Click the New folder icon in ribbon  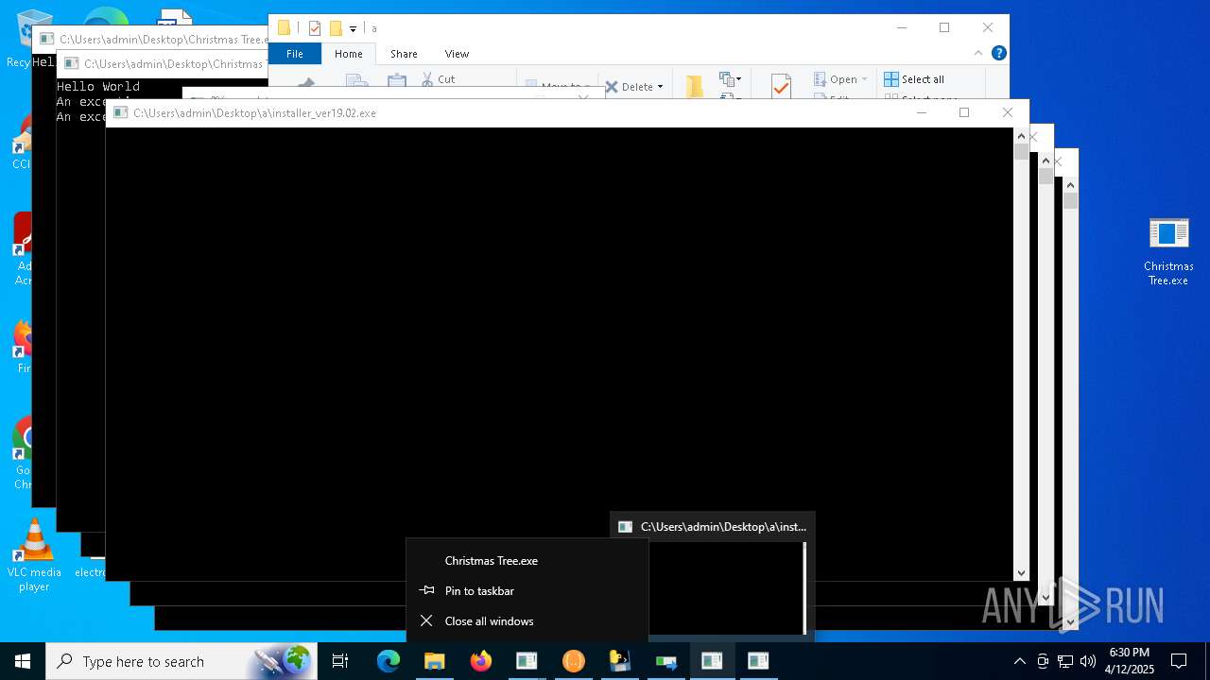(695, 86)
